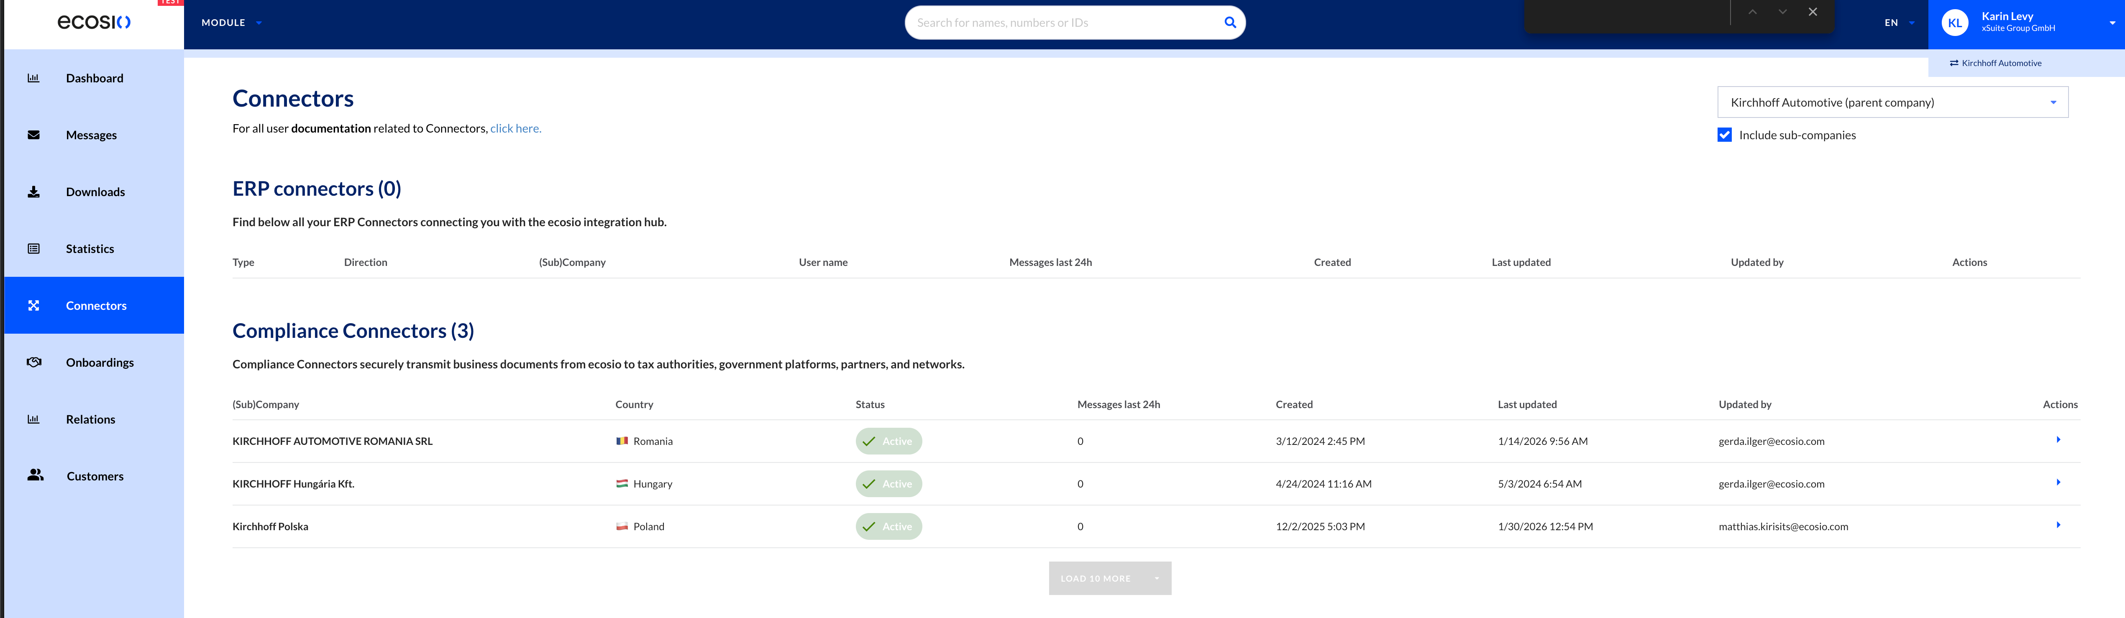Switch company via Kirchhoff Automotive link
Screen dimensions: 2125x618
click(1995, 64)
